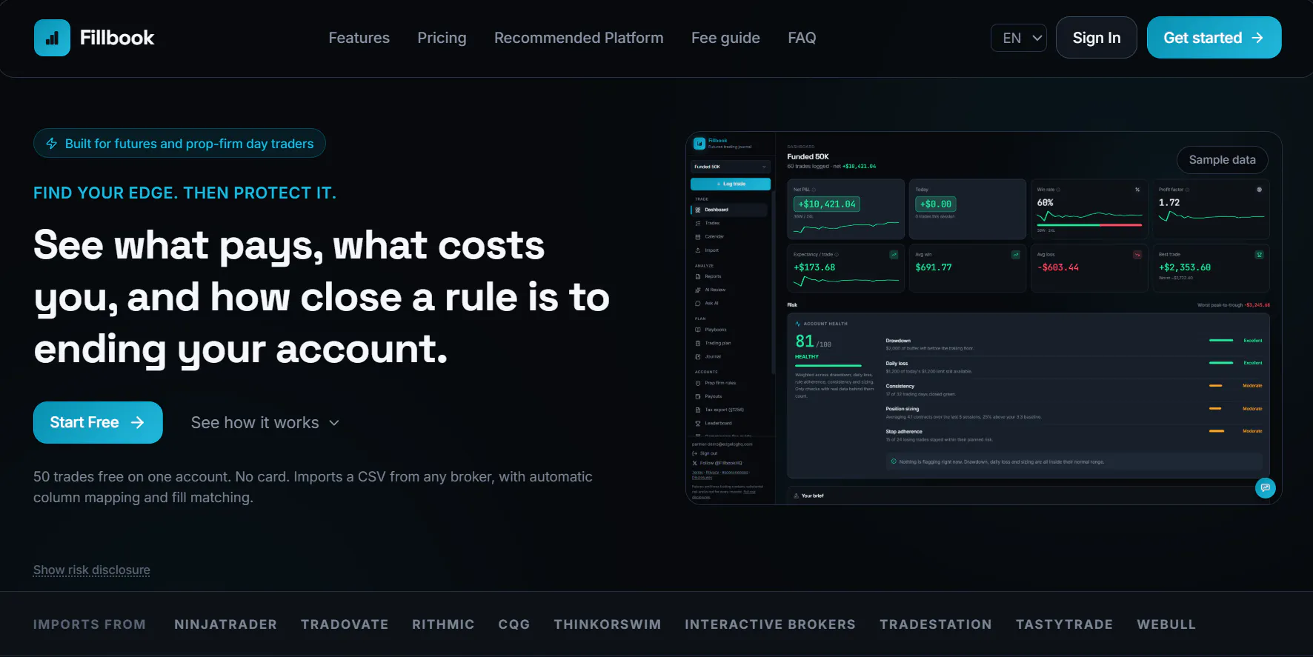Open the Playbooks icon in the preview sidebar
Viewport: 1313px width, 657px height.
(x=698, y=330)
